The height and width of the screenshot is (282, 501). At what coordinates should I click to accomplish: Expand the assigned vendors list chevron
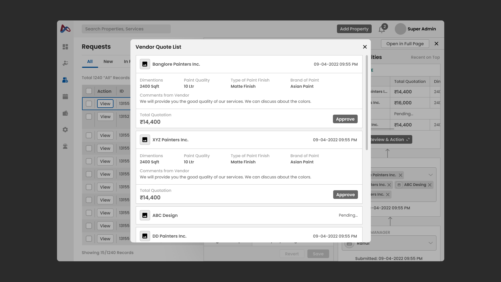(431, 175)
